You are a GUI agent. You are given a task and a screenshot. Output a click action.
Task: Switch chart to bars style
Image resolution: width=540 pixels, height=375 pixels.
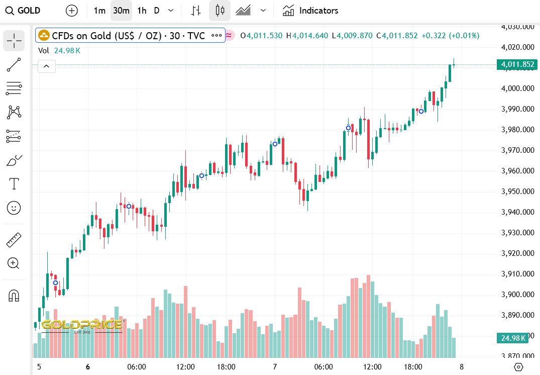pyautogui.click(x=196, y=11)
